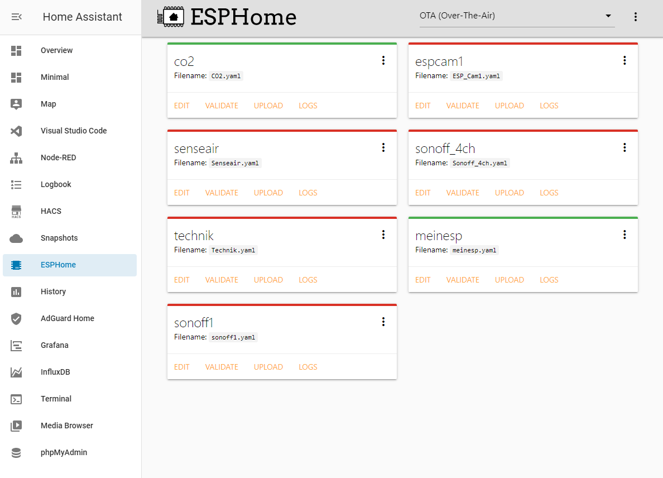Expand the sonoff_4ch card kebab menu
Viewport: 663px width, 478px height.
coord(624,147)
